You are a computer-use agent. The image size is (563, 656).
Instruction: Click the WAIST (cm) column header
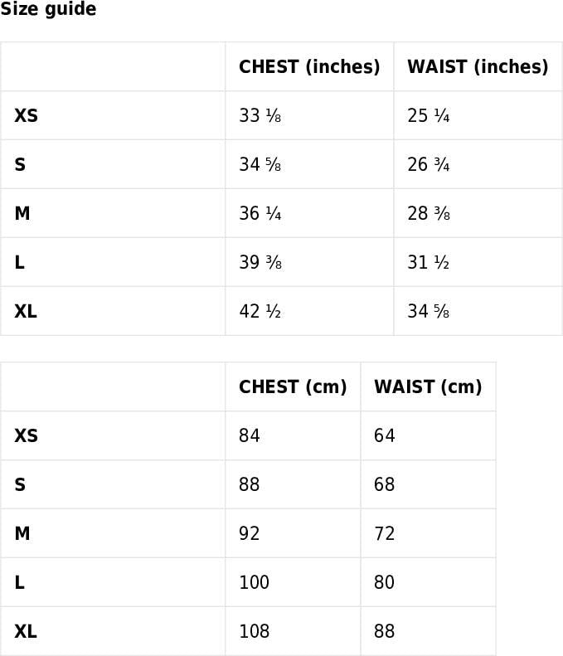pos(428,387)
